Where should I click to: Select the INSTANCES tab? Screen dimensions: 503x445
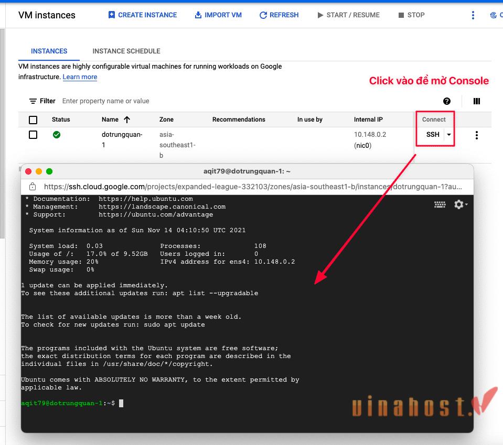click(x=49, y=51)
